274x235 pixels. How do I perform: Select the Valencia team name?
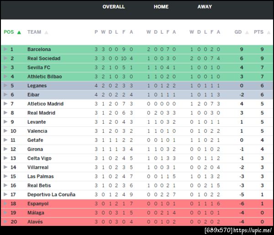click(37, 131)
